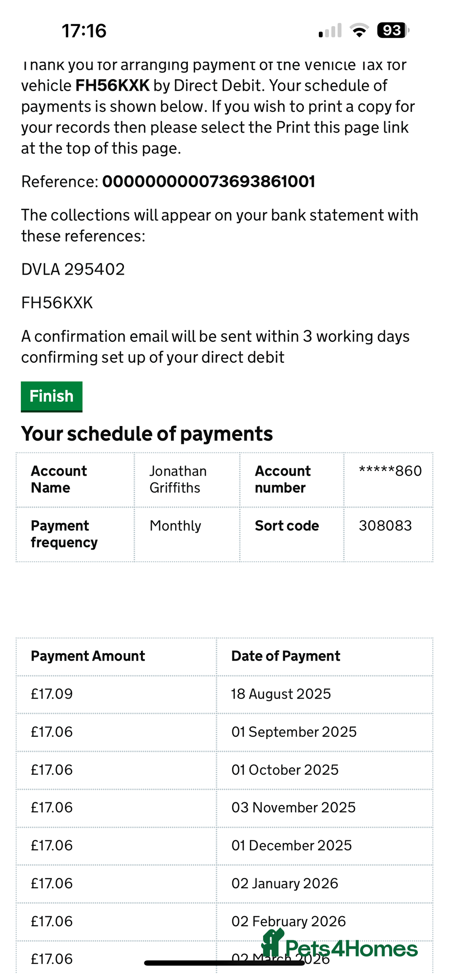This screenshot has width=449, height=974.
Task: Tap the Jonathan Griffiths account name cell
Action: 178,479
